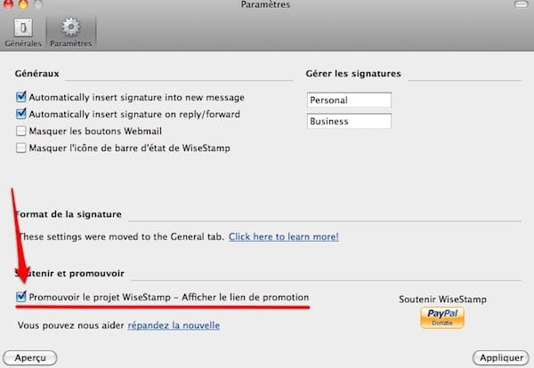Viewport: 534px width, 368px height.
Task: Open the 'répandez la nouvelle' link
Action: 174,325
